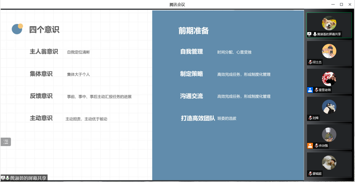Click blue user badge beside 章昱老师

pos(310,90)
